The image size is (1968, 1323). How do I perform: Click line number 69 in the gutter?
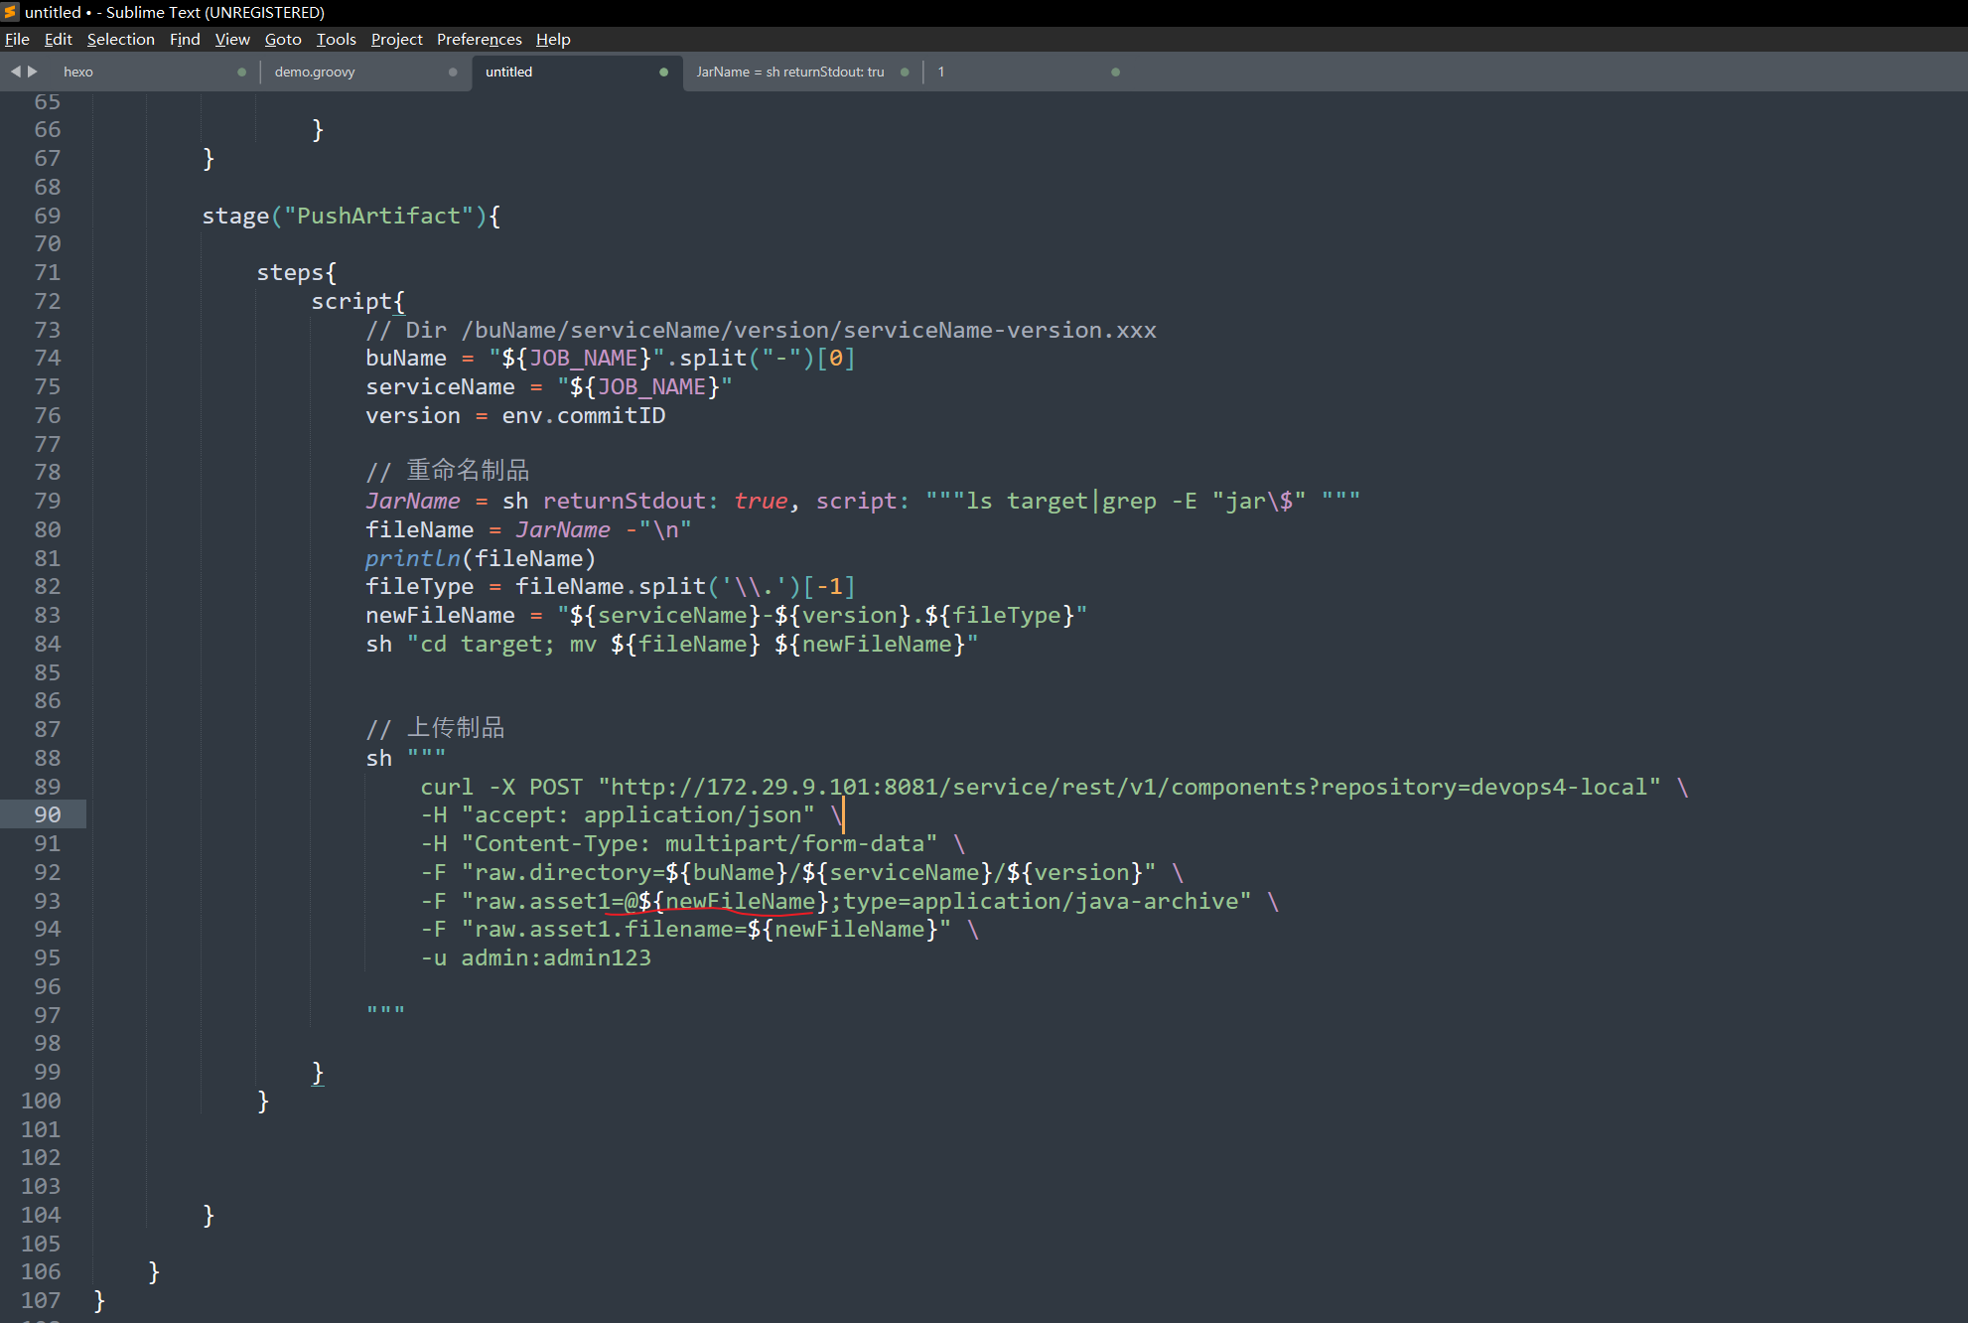[x=47, y=216]
